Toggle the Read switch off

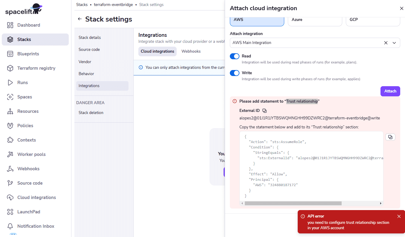[235, 56]
